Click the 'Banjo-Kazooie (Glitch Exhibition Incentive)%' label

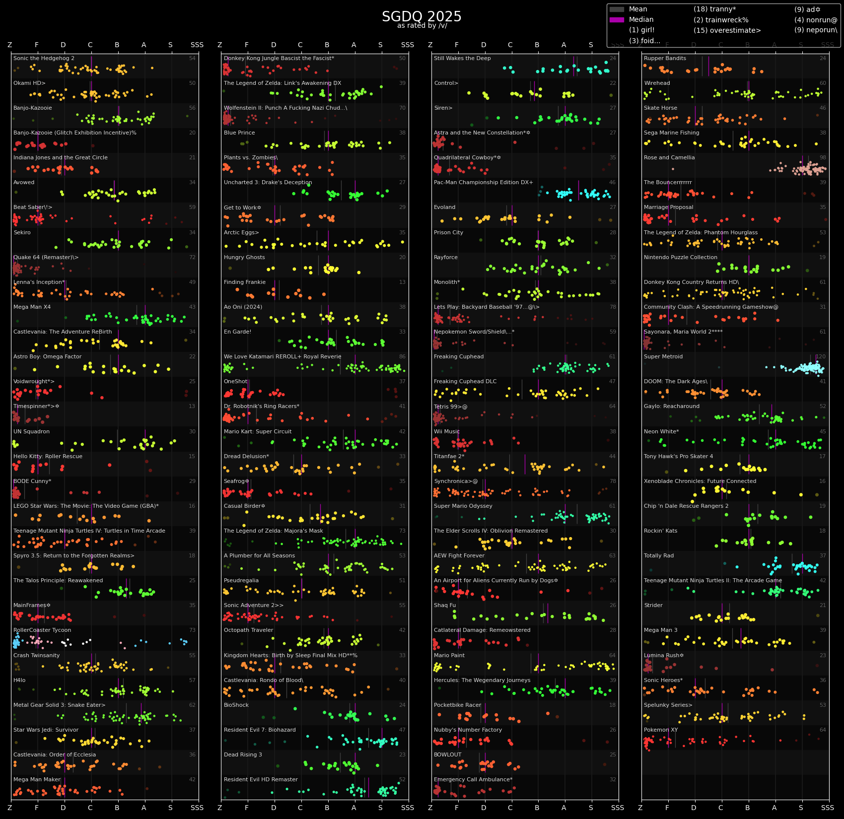coord(75,133)
